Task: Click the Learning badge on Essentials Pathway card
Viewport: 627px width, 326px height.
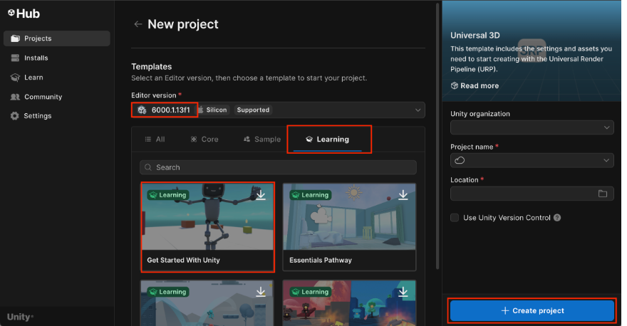Action: [x=311, y=195]
